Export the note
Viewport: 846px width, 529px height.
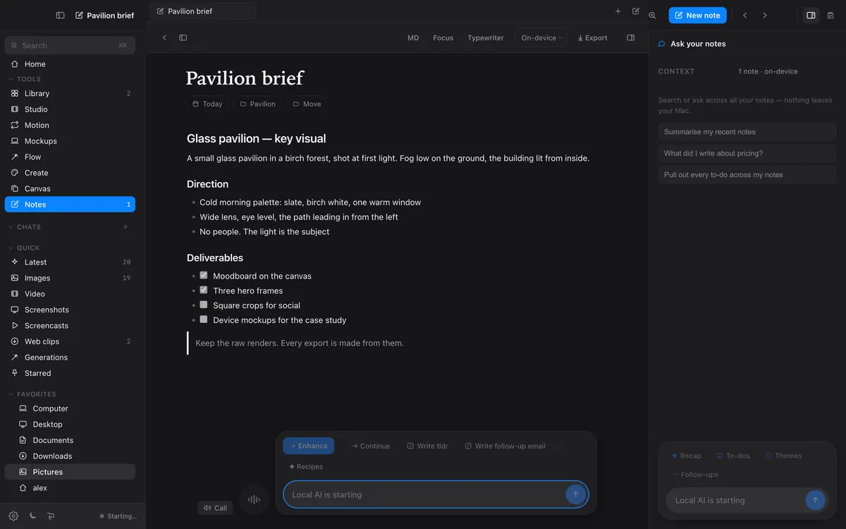[x=592, y=38]
